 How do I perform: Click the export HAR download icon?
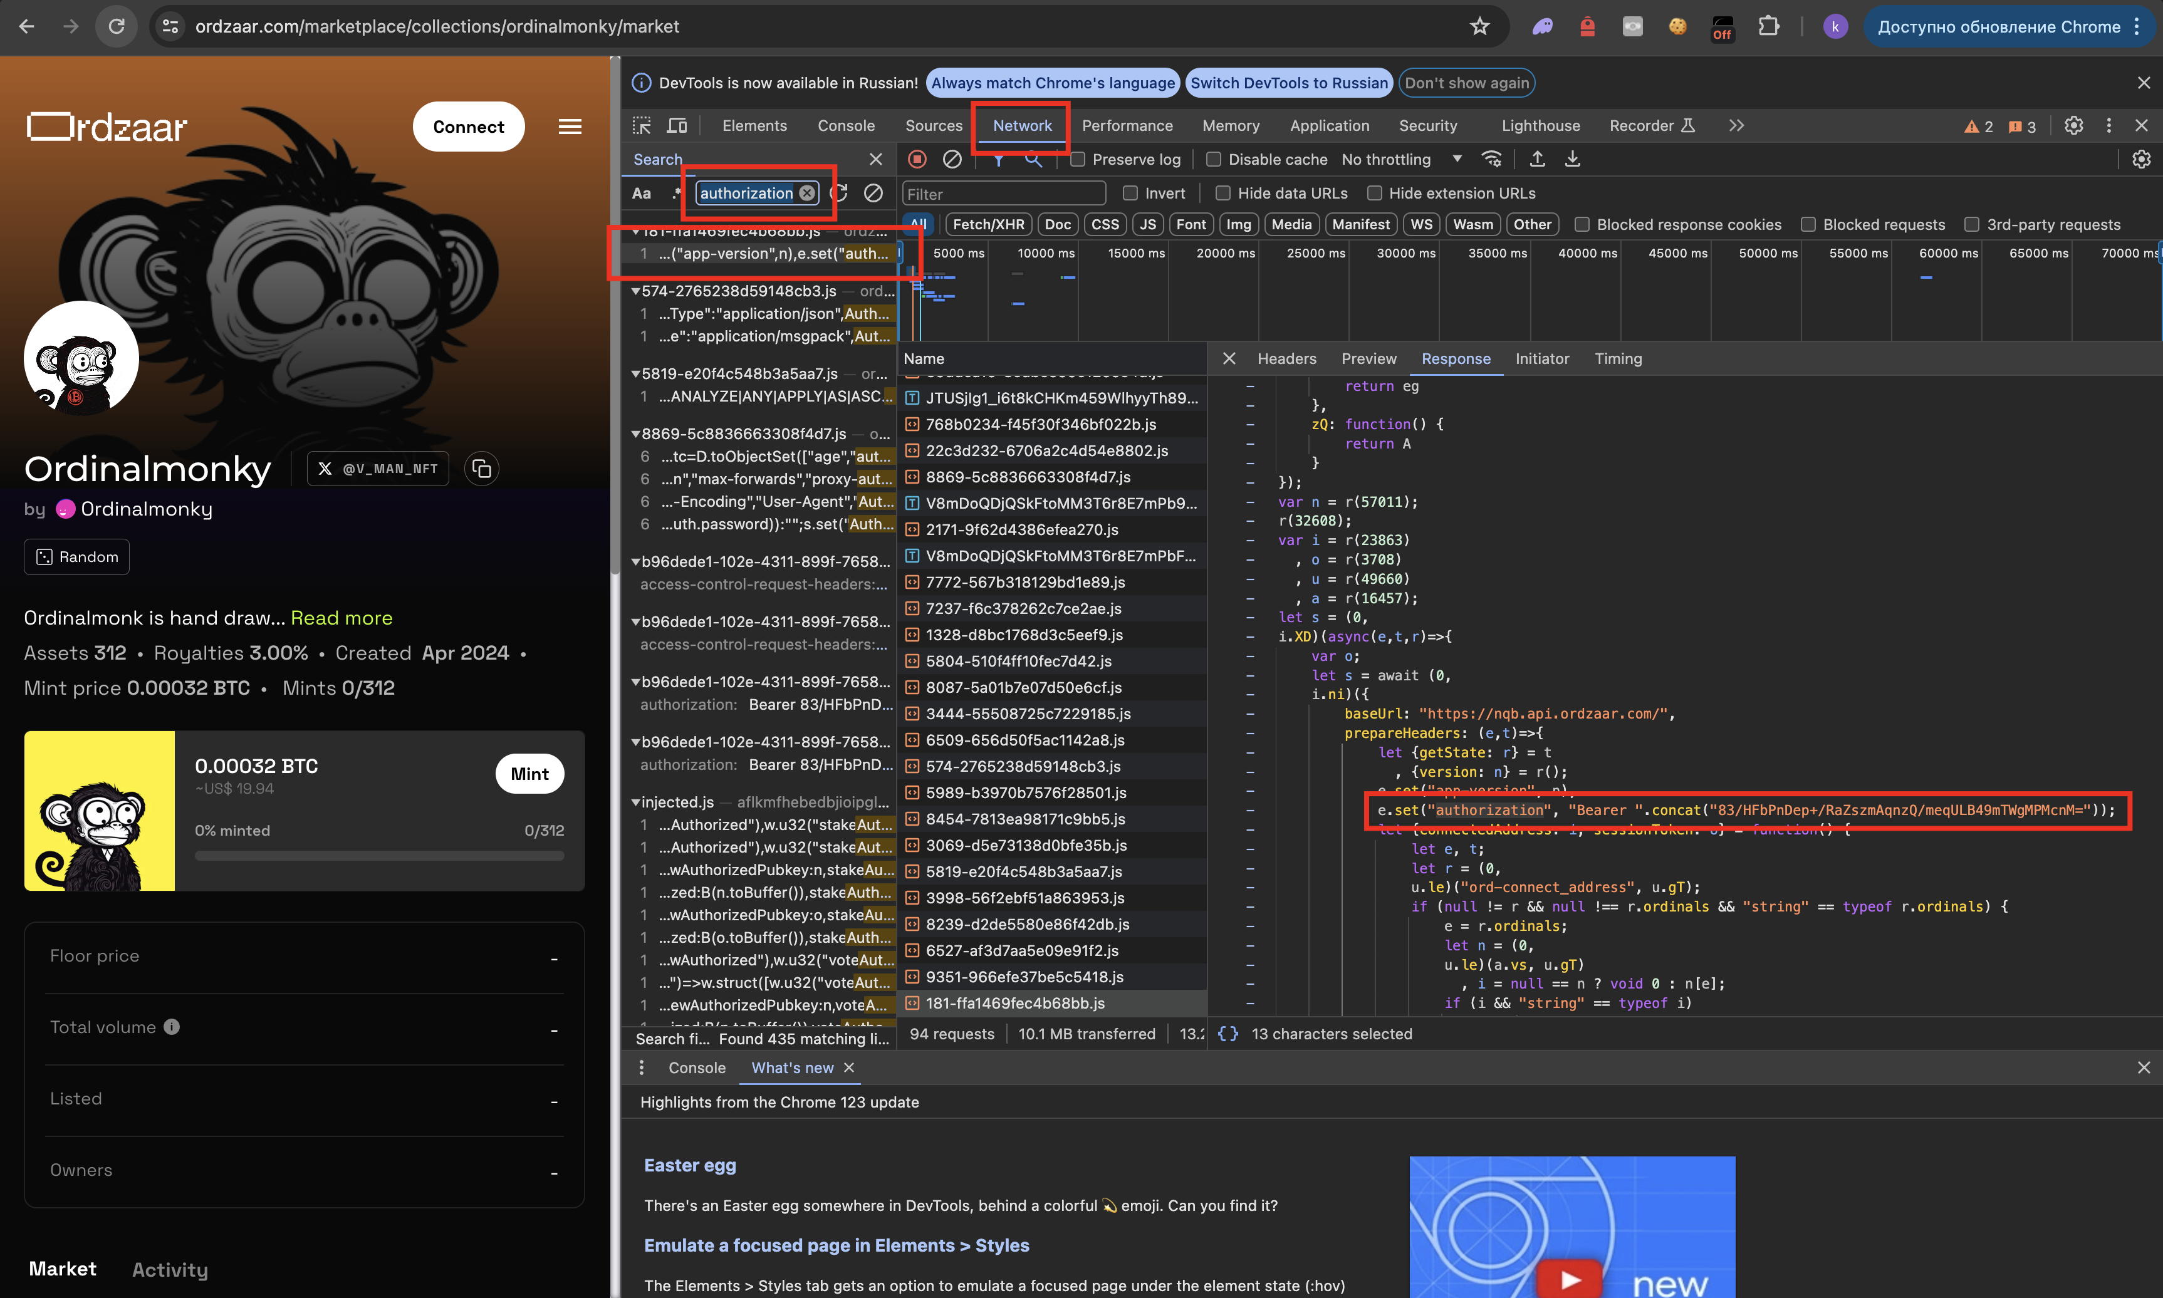[1571, 159]
